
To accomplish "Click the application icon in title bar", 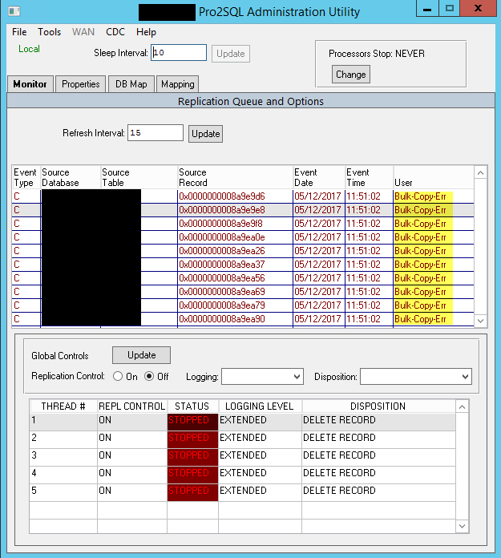I will click(x=14, y=11).
